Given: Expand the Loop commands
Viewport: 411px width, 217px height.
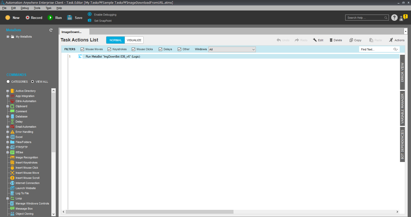Looking at the screenshot, I should 8,198.
